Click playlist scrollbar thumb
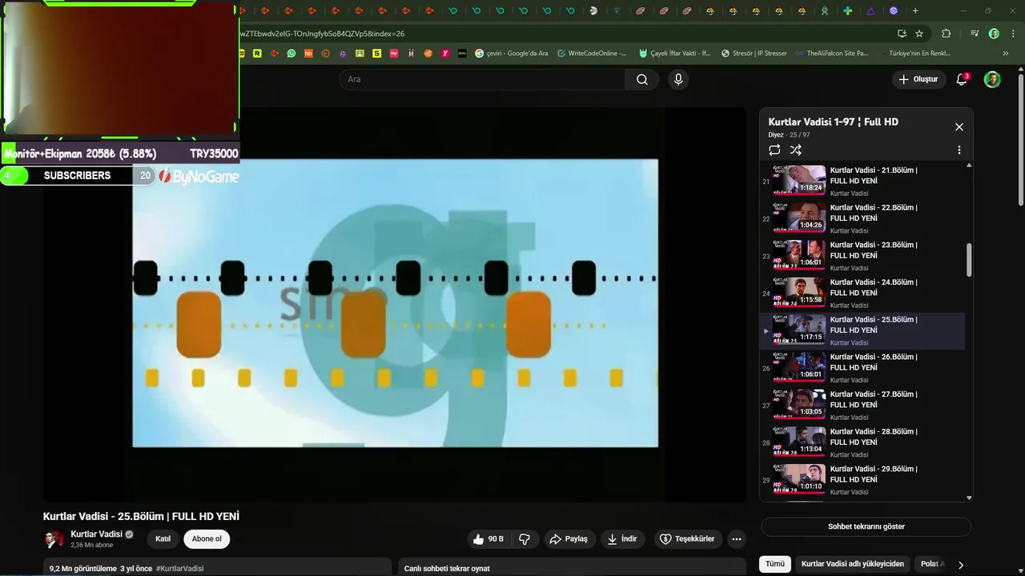This screenshot has width=1025, height=576. tap(969, 260)
